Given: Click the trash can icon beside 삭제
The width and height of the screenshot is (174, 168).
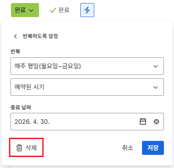Looking at the screenshot, I should (19, 148).
